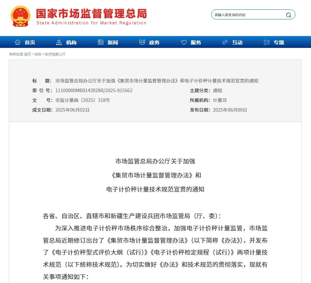Open the 机构 navigation menu item
The image size is (311, 283).
pyautogui.click(x=71, y=42)
